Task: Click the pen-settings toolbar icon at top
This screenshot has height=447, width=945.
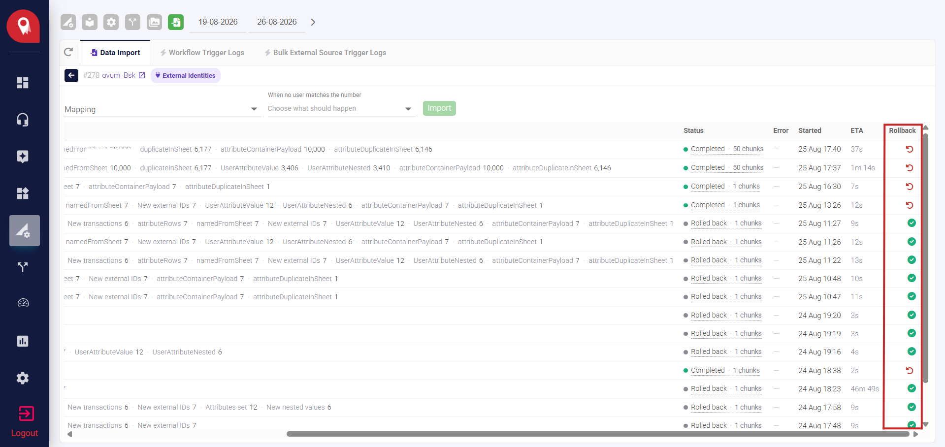Action: pyautogui.click(x=68, y=22)
